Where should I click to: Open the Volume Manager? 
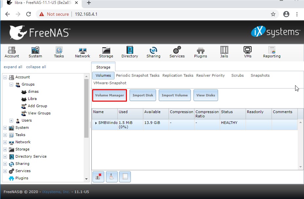point(110,95)
